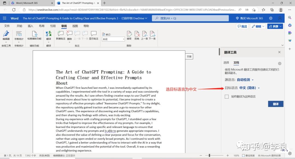This screenshot has width=295, height=159.
Task: Expand the Share button dropdown
Action: (x=281, y=26)
